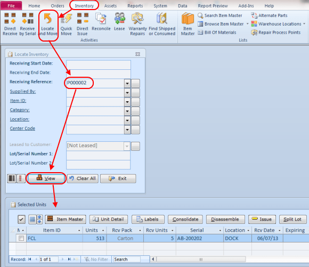Open Repair Process Points

coord(276,33)
